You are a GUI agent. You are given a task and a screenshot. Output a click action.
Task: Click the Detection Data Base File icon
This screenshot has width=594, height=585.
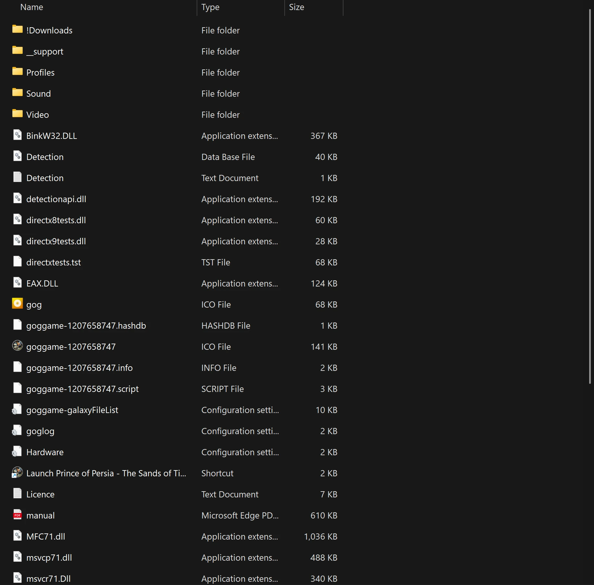[18, 156]
